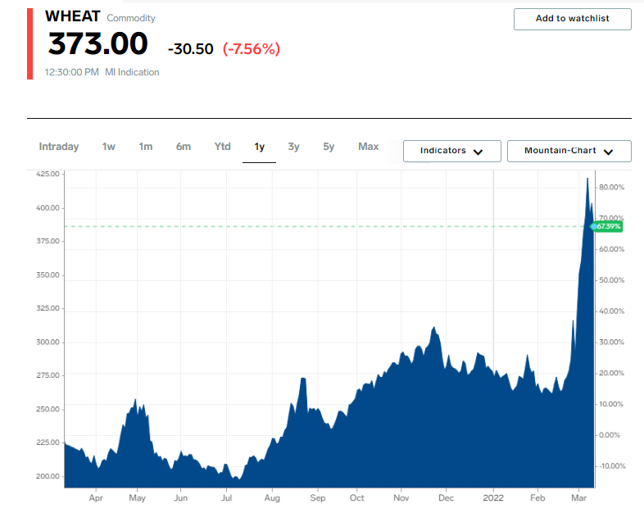Click the Mar x-axis label
The width and height of the screenshot is (644, 513).
pos(578,497)
